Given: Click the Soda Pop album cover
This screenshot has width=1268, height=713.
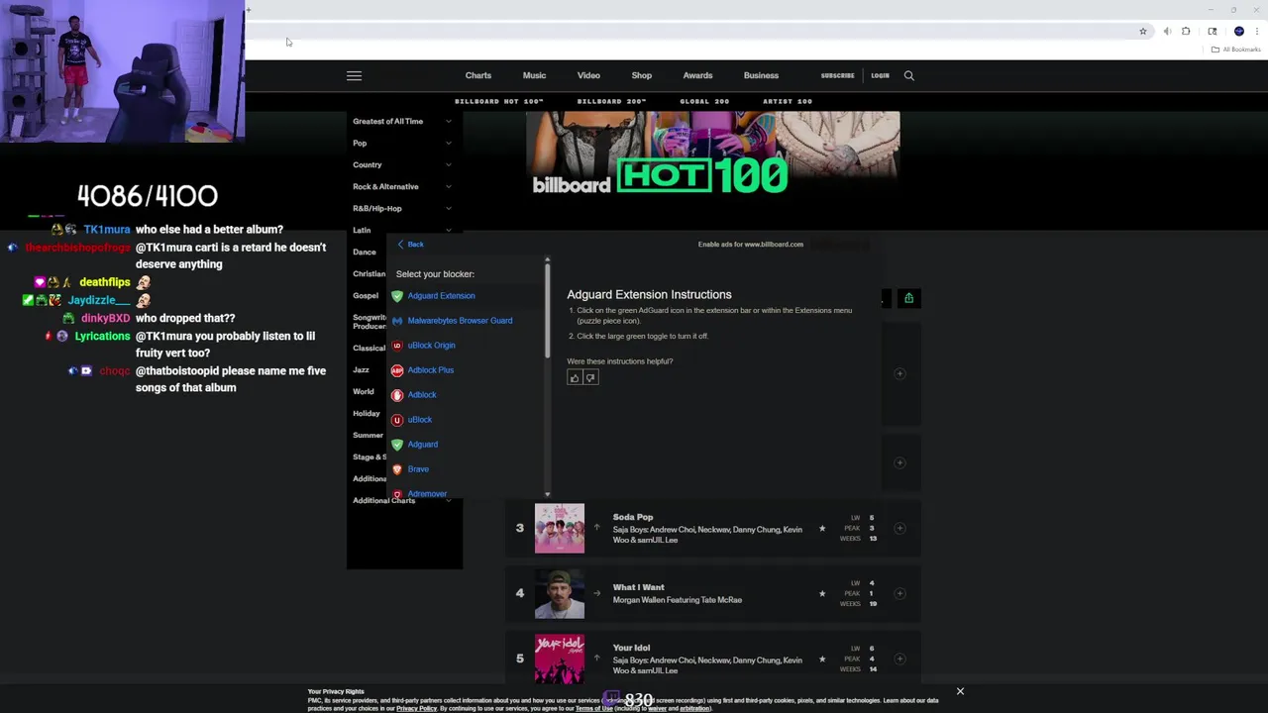Looking at the screenshot, I should tap(560, 528).
